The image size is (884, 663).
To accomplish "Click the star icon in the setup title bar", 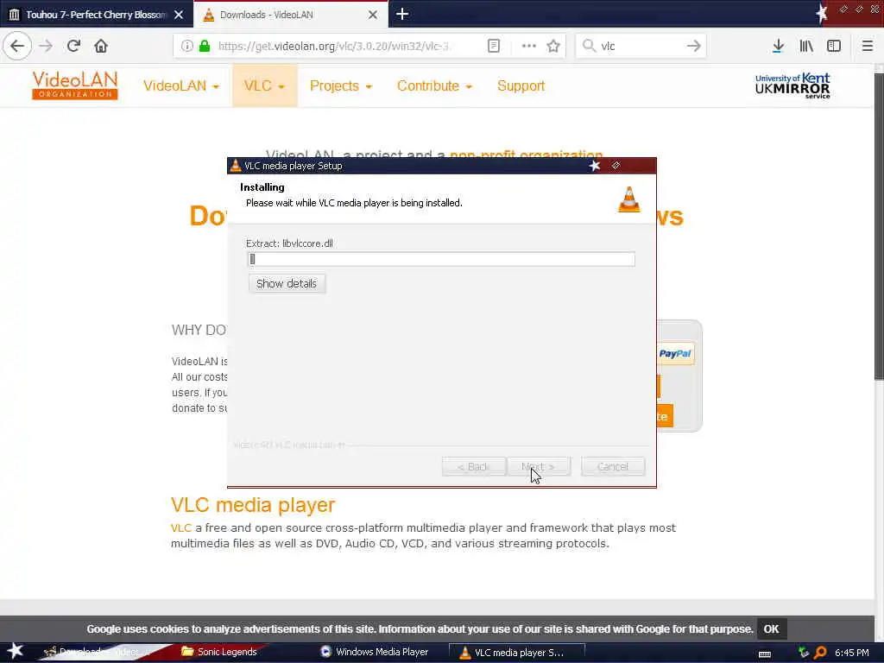I will tap(594, 165).
